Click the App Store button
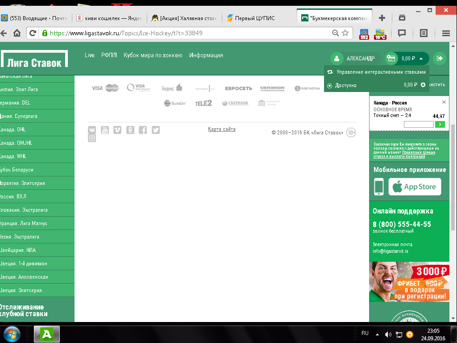The image size is (457, 343). pos(415,187)
